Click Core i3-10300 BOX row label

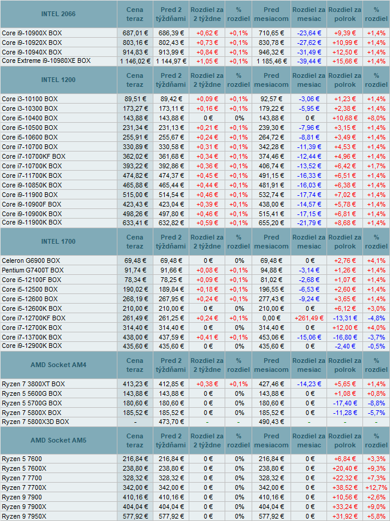[29, 108]
